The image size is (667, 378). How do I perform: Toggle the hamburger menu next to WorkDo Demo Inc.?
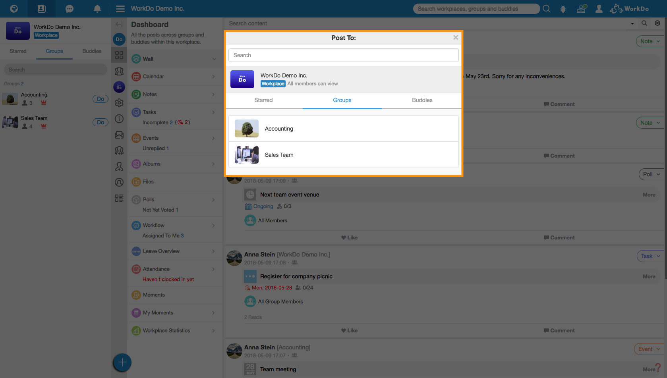[120, 9]
